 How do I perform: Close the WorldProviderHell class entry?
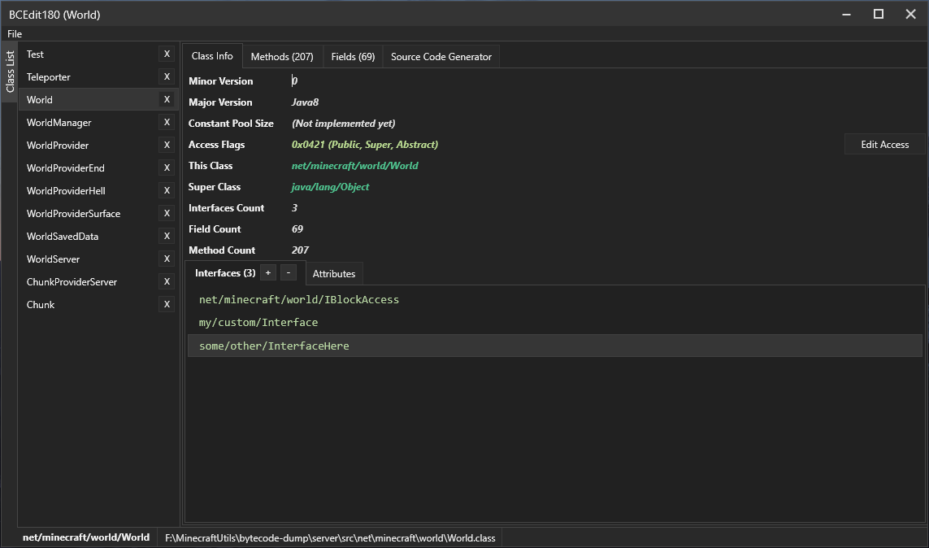click(x=167, y=190)
